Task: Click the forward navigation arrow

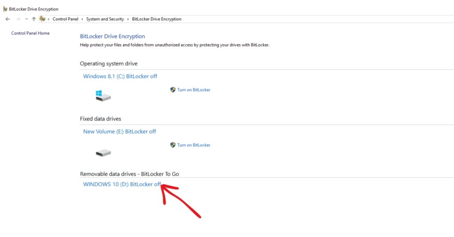Action: (18, 19)
